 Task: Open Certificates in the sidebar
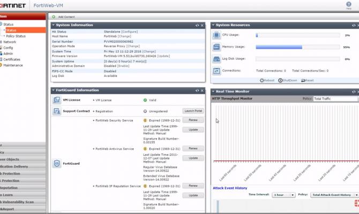tap(12, 59)
